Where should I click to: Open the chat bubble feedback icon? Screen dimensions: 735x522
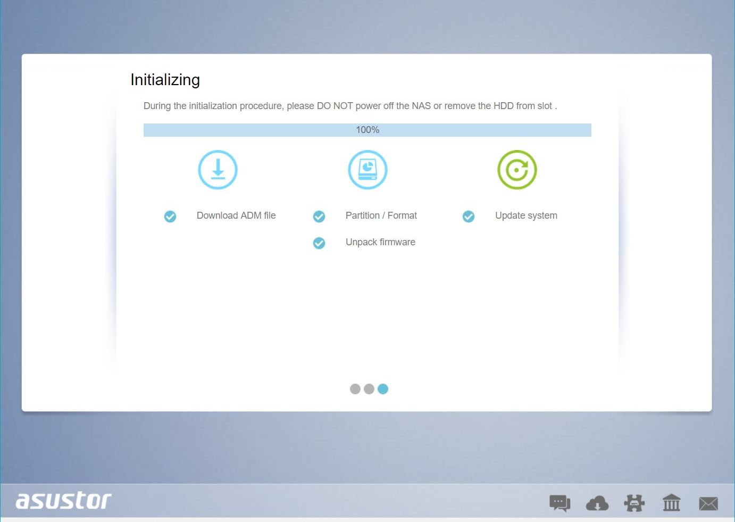(559, 503)
